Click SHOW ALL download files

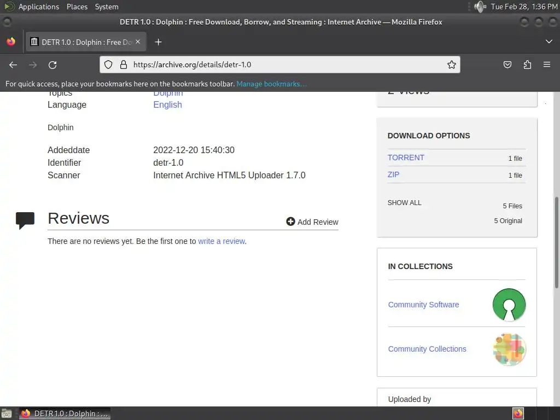[x=404, y=202]
